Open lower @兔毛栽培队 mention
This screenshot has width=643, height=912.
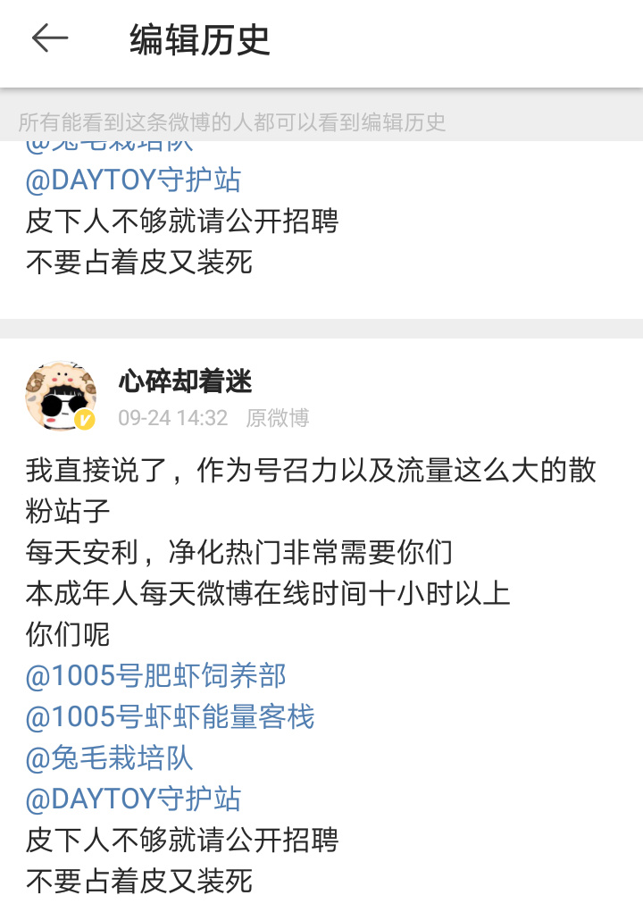pos(109,757)
